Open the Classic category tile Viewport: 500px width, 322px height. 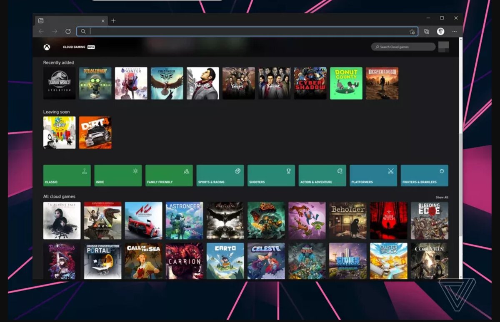[67, 176]
